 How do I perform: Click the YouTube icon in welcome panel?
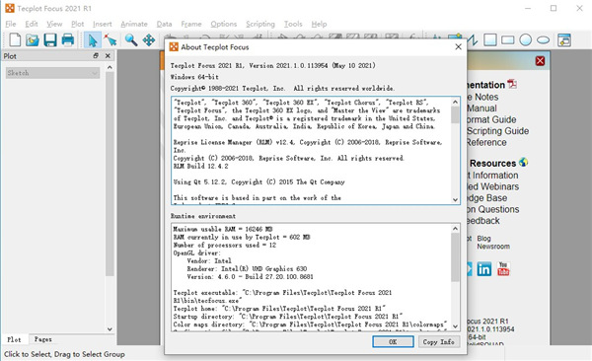click(503, 269)
